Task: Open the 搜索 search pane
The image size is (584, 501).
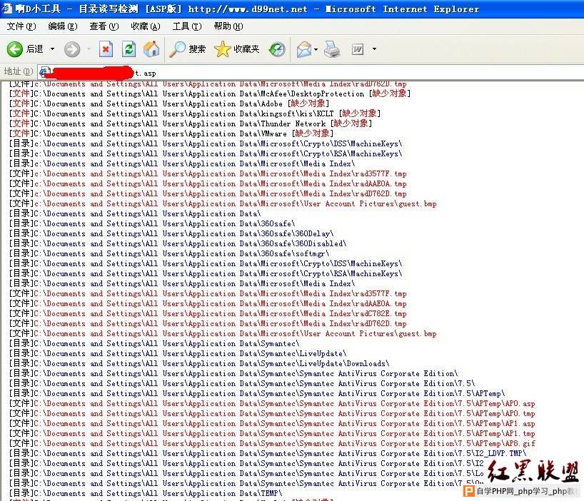Action: pos(187,49)
